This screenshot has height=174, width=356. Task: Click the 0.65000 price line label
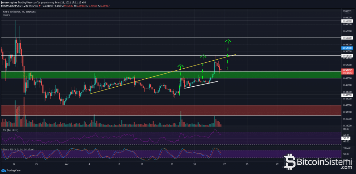pyautogui.click(x=347, y=21)
